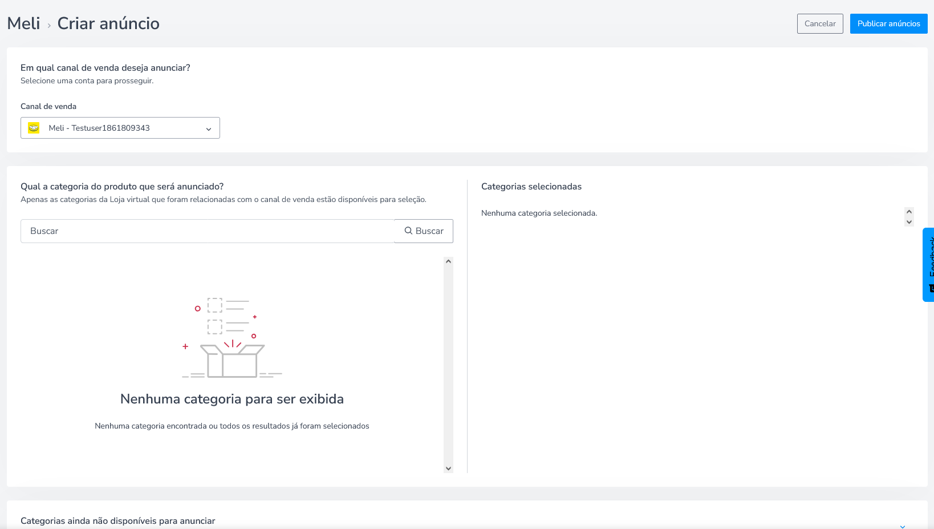Click the empty box illustration
The height and width of the screenshot is (529, 934).
[232, 338]
